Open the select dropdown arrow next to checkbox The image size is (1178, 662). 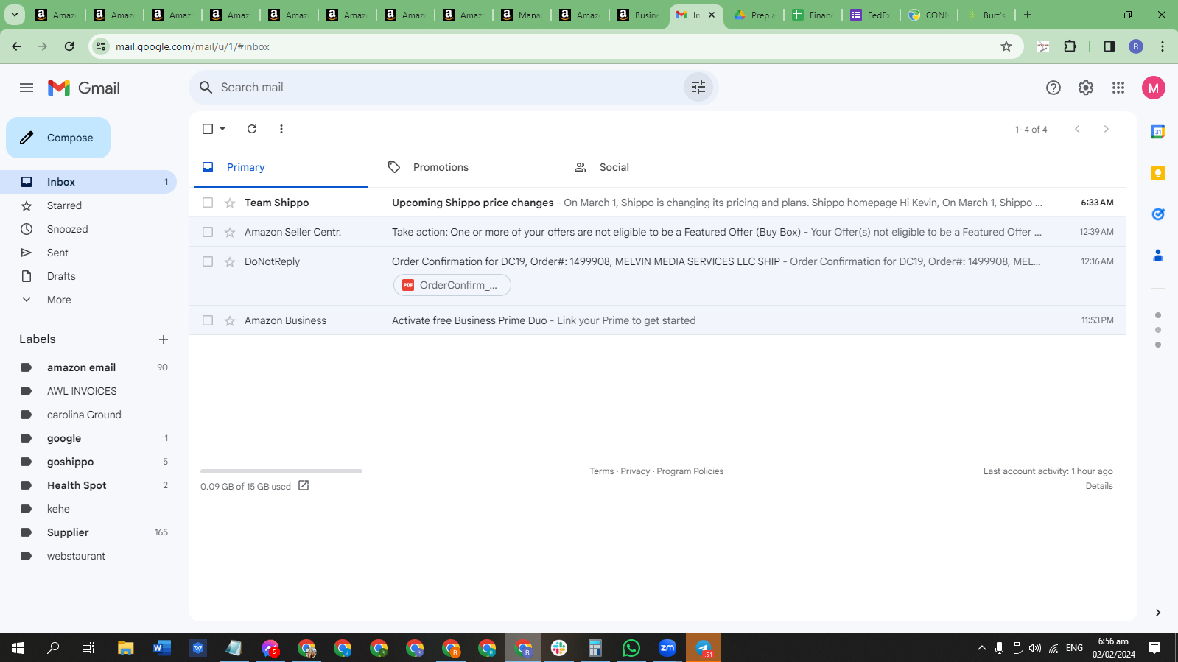[222, 129]
